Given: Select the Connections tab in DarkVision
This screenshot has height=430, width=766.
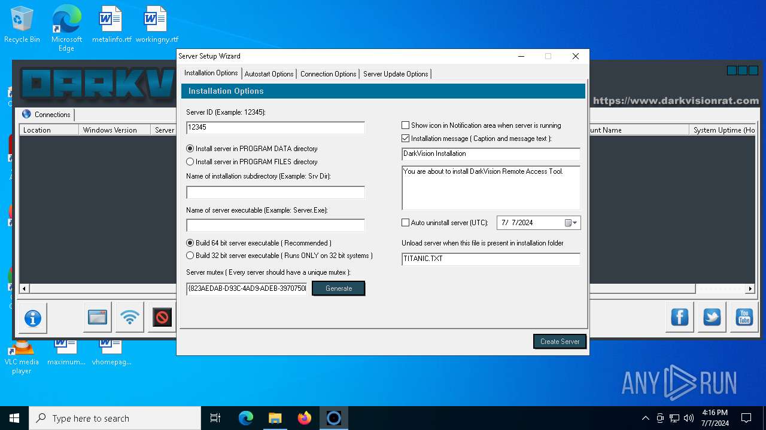Looking at the screenshot, I should [47, 115].
